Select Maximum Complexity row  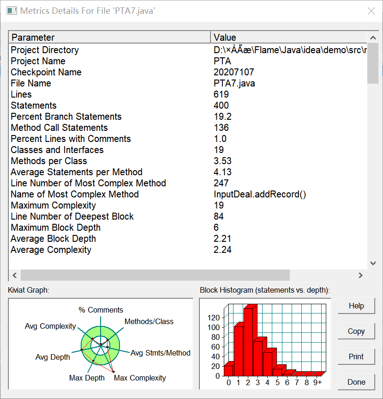tap(188, 205)
